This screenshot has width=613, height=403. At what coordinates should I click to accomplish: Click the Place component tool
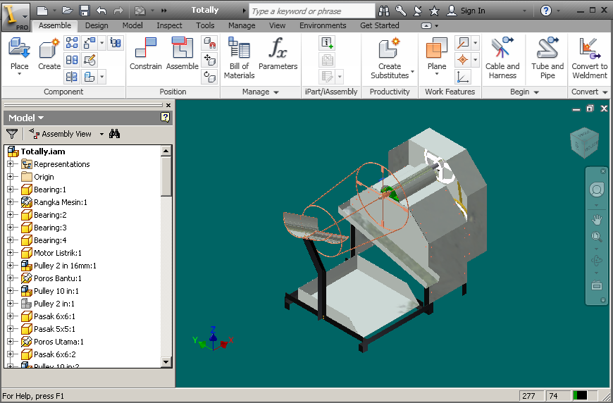(x=19, y=55)
